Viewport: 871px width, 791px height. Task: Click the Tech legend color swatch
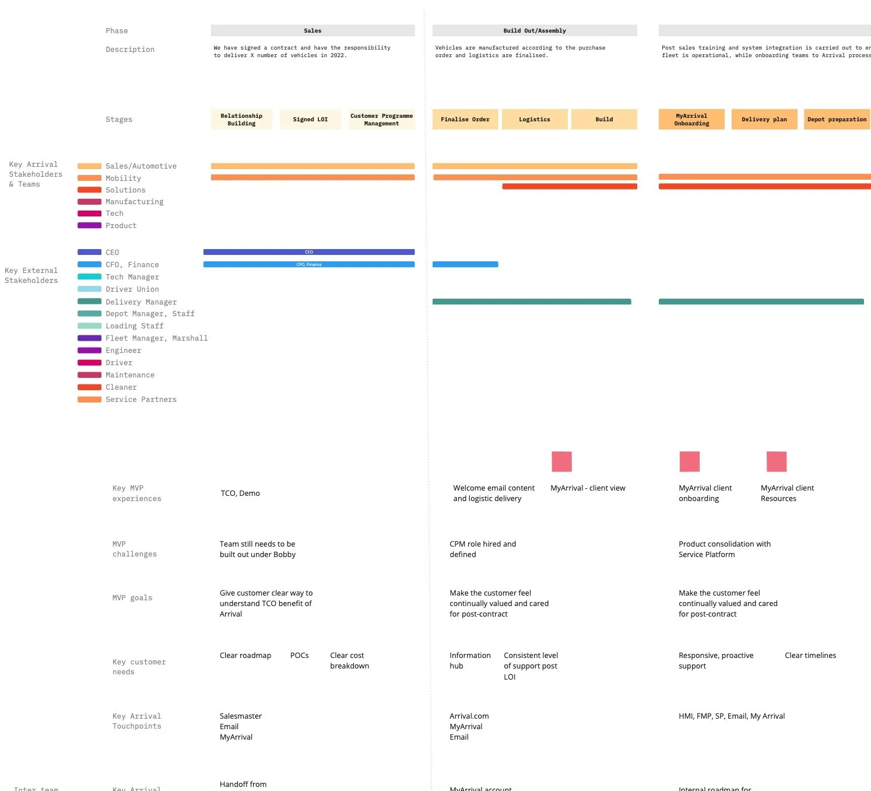[x=89, y=213]
